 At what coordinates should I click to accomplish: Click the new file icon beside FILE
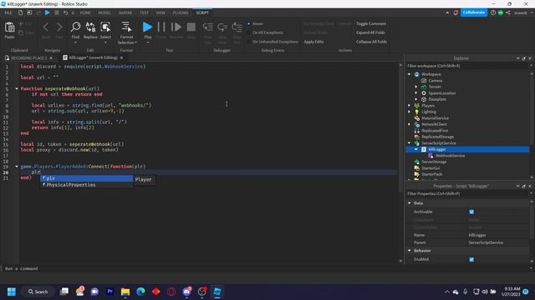20,12
